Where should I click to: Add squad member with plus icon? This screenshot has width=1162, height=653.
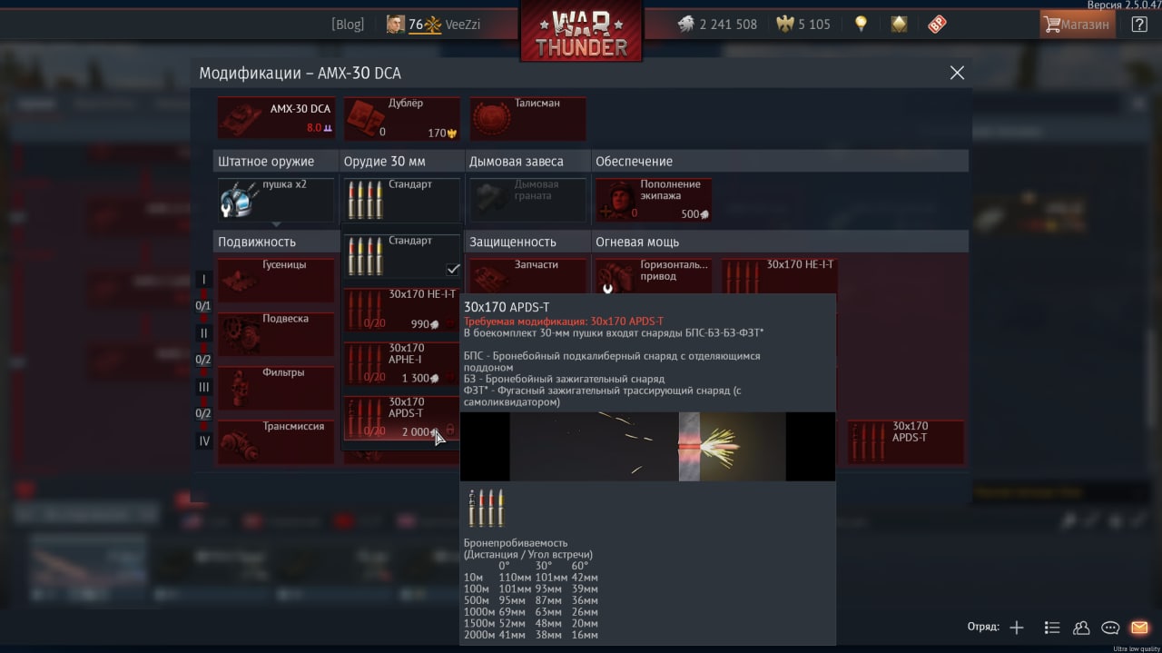1017,628
